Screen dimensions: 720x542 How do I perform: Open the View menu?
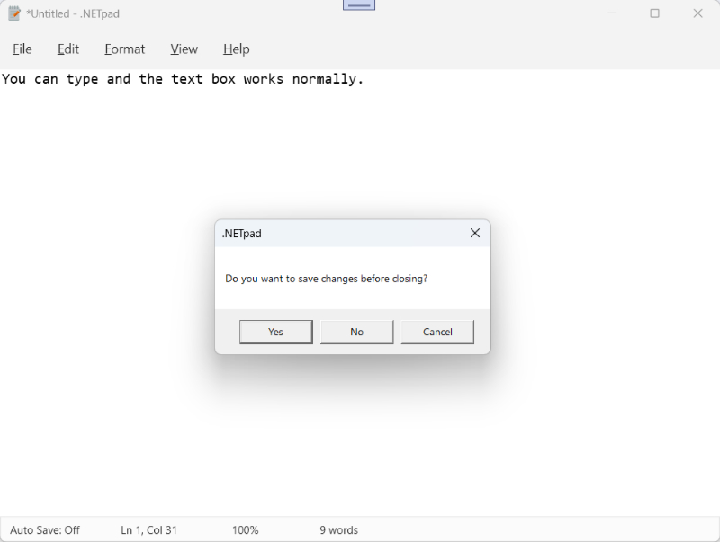click(184, 49)
